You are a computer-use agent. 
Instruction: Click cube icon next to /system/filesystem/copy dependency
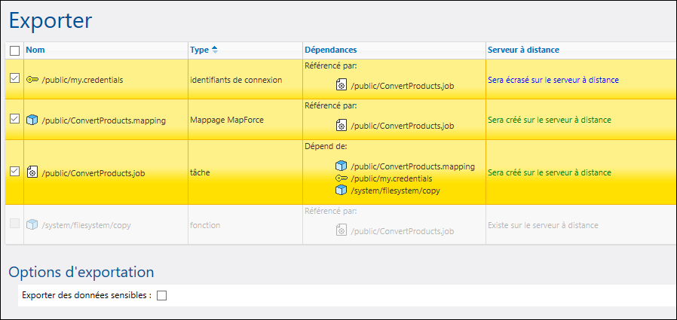click(341, 190)
